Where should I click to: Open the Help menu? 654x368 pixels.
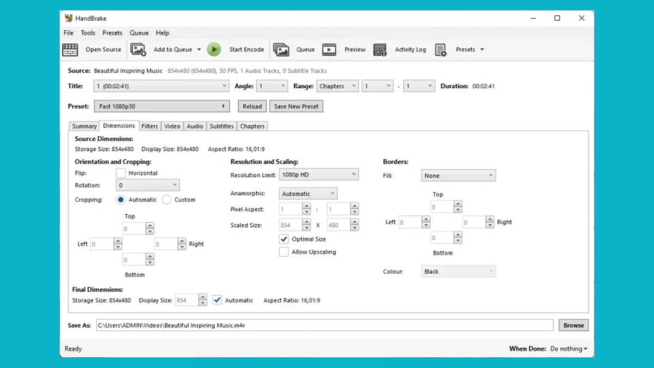(x=162, y=33)
